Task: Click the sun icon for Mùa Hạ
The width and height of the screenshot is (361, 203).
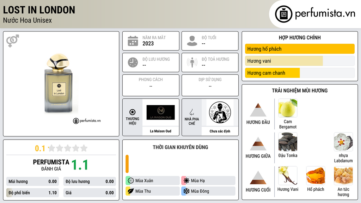Action: 186,181
